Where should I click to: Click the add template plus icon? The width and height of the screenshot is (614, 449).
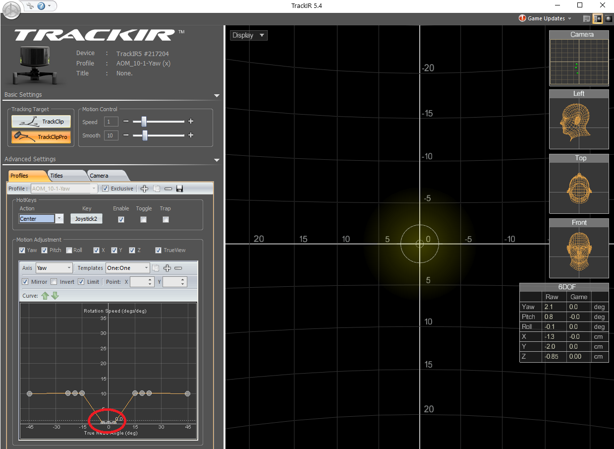click(167, 268)
